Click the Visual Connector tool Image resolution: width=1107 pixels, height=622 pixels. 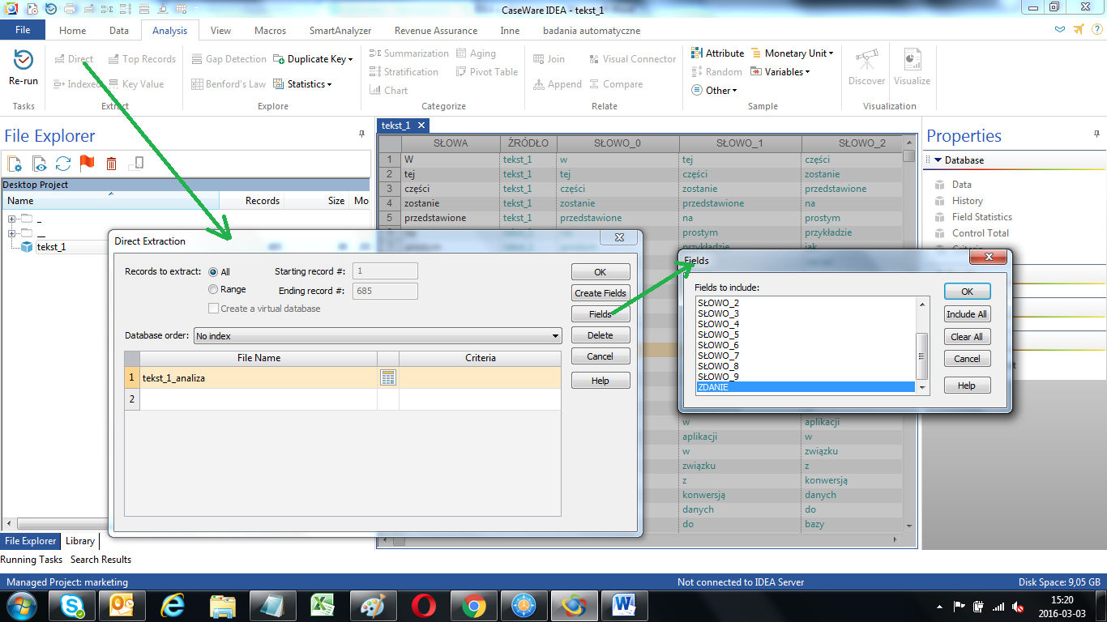pos(631,59)
